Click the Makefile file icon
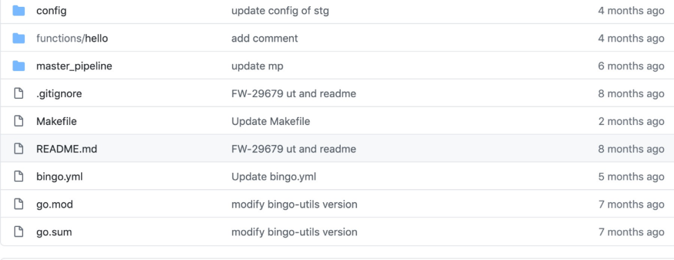This screenshot has width=674, height=260. [x=19, y=121]
